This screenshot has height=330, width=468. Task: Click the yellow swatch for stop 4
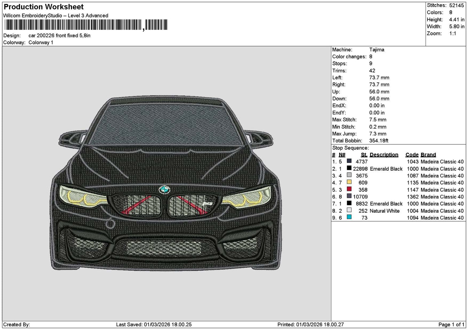pyautogui.click(x=349, y=182)
